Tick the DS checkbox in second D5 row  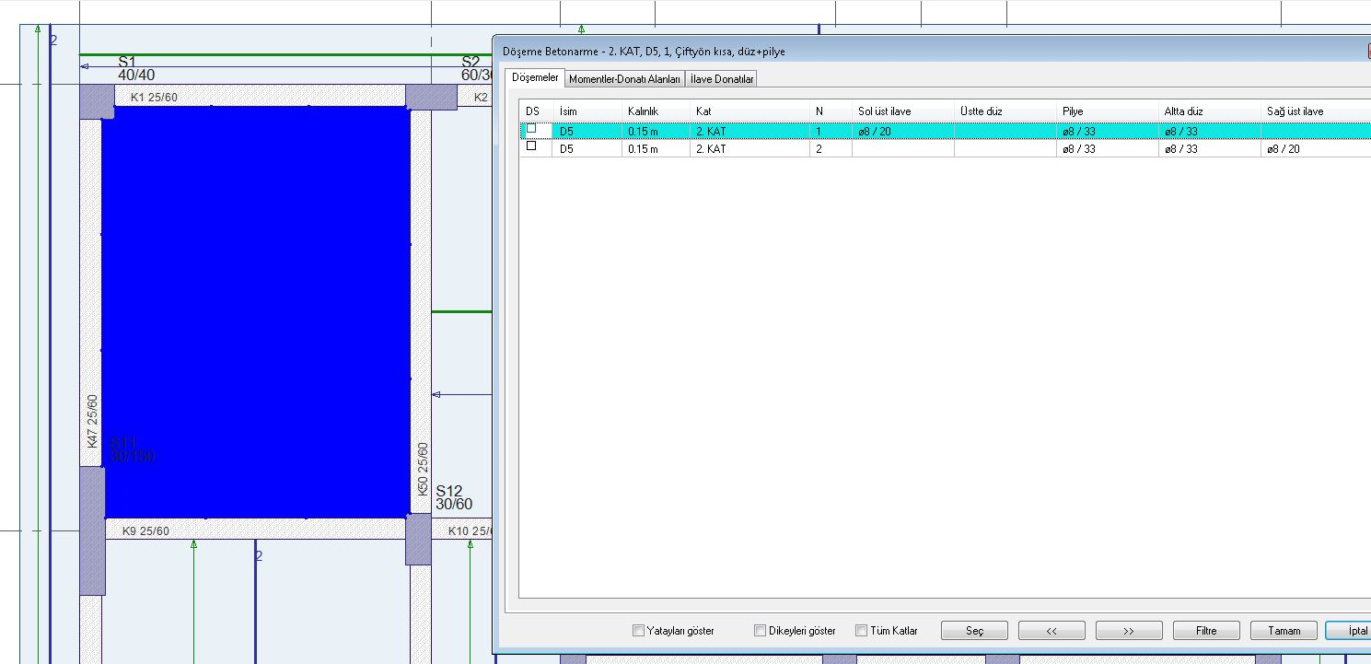pyautogui.click(x=531, y=146)
